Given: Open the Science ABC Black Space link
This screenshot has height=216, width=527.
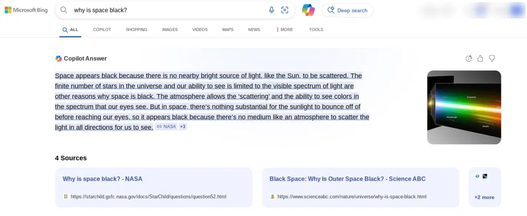Looking at the screenshot, I should coord(347,178).
